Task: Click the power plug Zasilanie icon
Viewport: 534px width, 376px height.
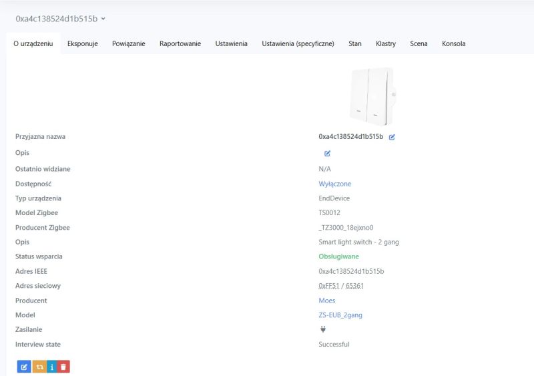Action: pos(323,329)
